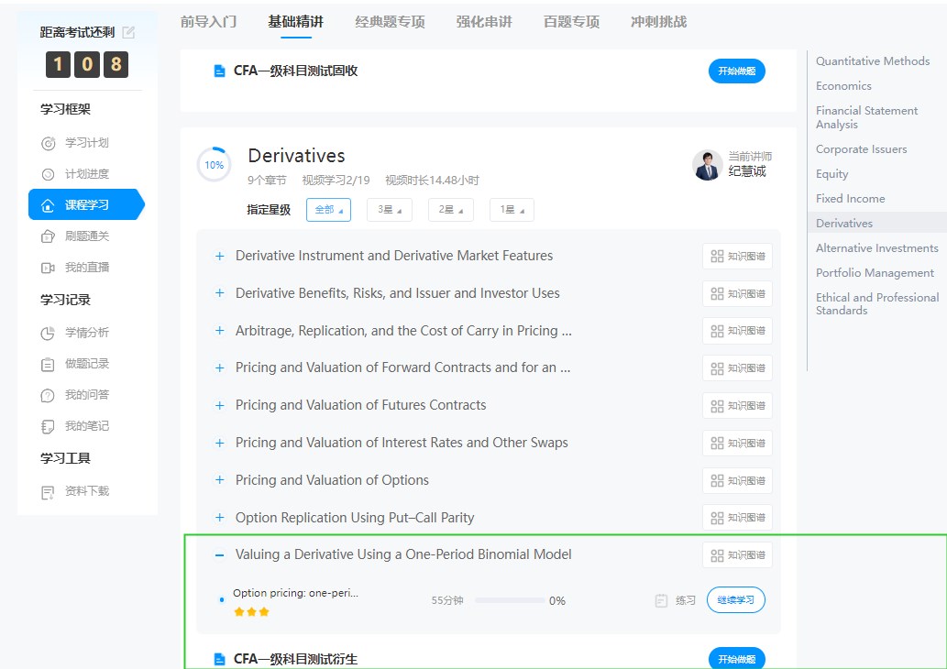Viewport: 947px width, 669px height.
Task: Switch to the 百题专项 tab
Action: 571,22
